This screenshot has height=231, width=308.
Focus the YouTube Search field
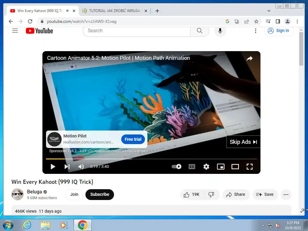pyautogui.click(x=137, y=31)
